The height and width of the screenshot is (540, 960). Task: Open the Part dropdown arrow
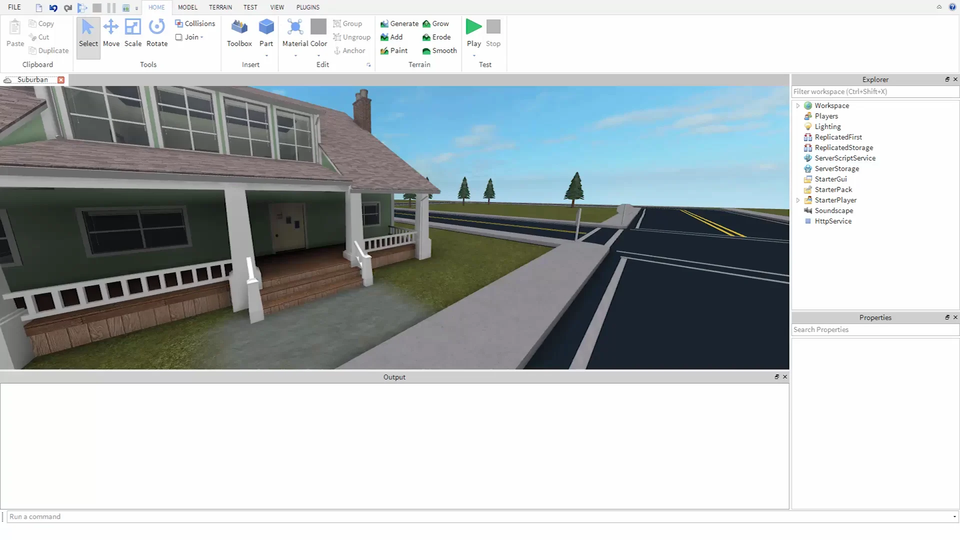point(266,55)
